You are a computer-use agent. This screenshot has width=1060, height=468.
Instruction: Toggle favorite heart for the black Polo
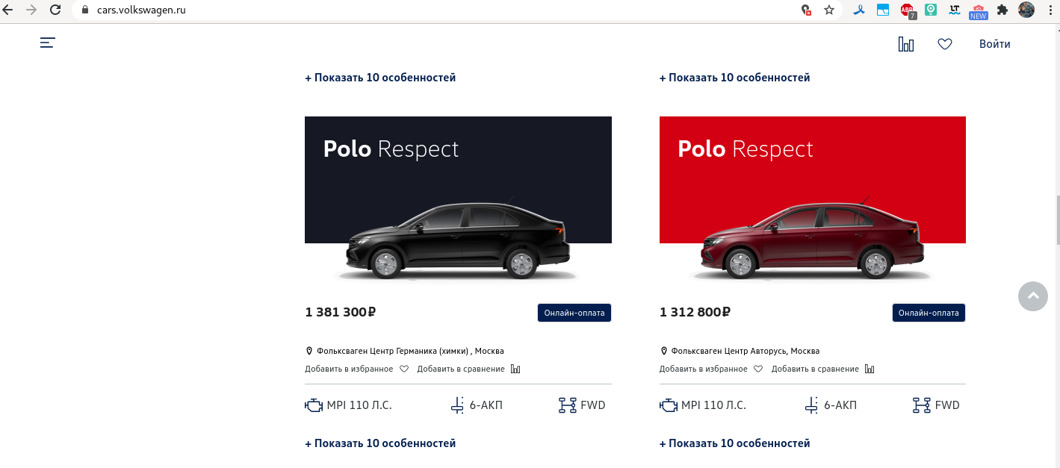click(x=404, y=369)
